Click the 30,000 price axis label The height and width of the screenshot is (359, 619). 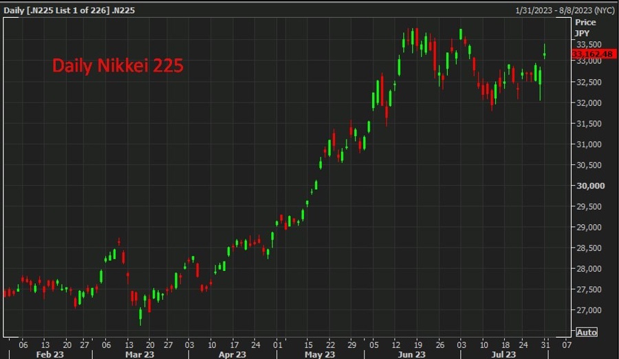591,186
